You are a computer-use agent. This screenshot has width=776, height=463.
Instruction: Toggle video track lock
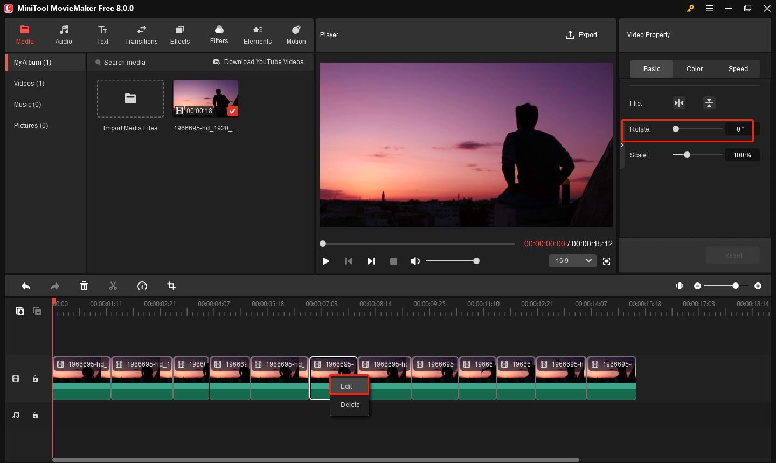coord(35,379)
